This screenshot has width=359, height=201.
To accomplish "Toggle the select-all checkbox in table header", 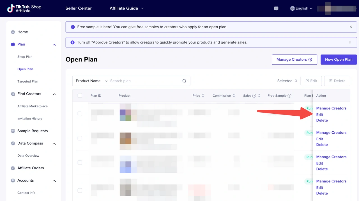I will pos(80,95).
